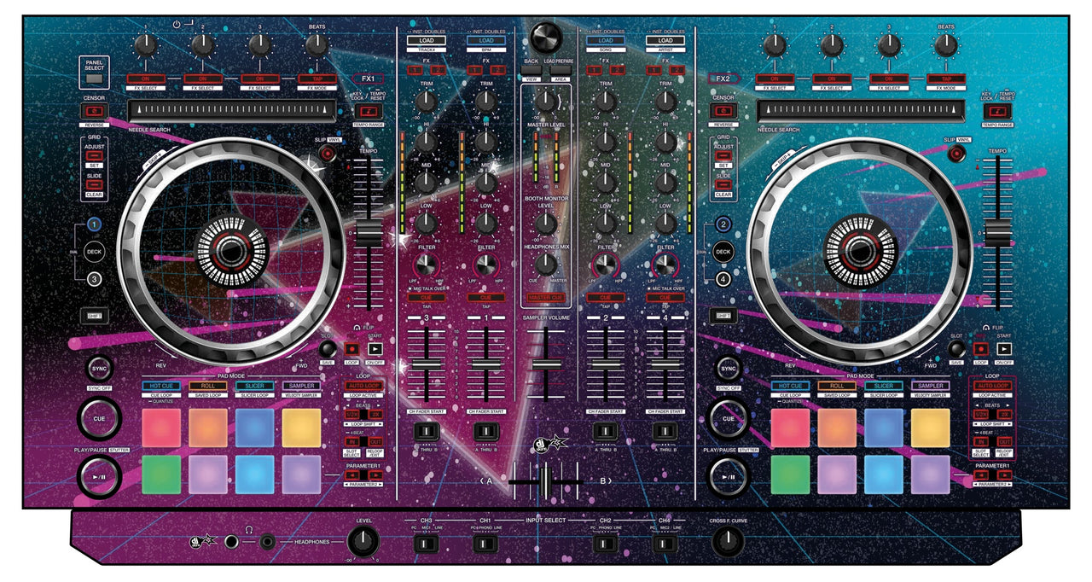Click the red MASTER CUE button
The height and width of the screenshot is (582, 1092).
[x=544, y=297]
